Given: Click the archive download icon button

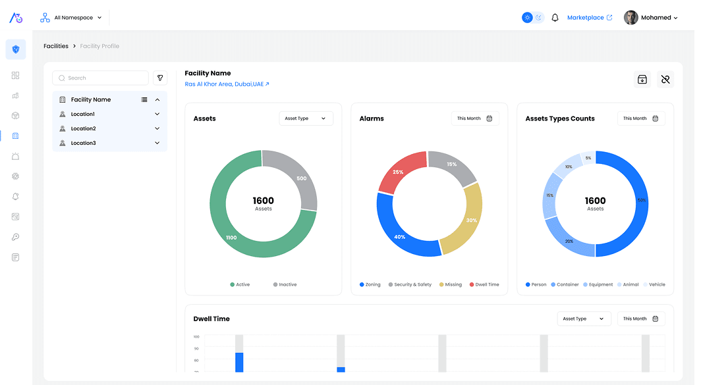Looking at the screenshot, I should pos(642,80).
